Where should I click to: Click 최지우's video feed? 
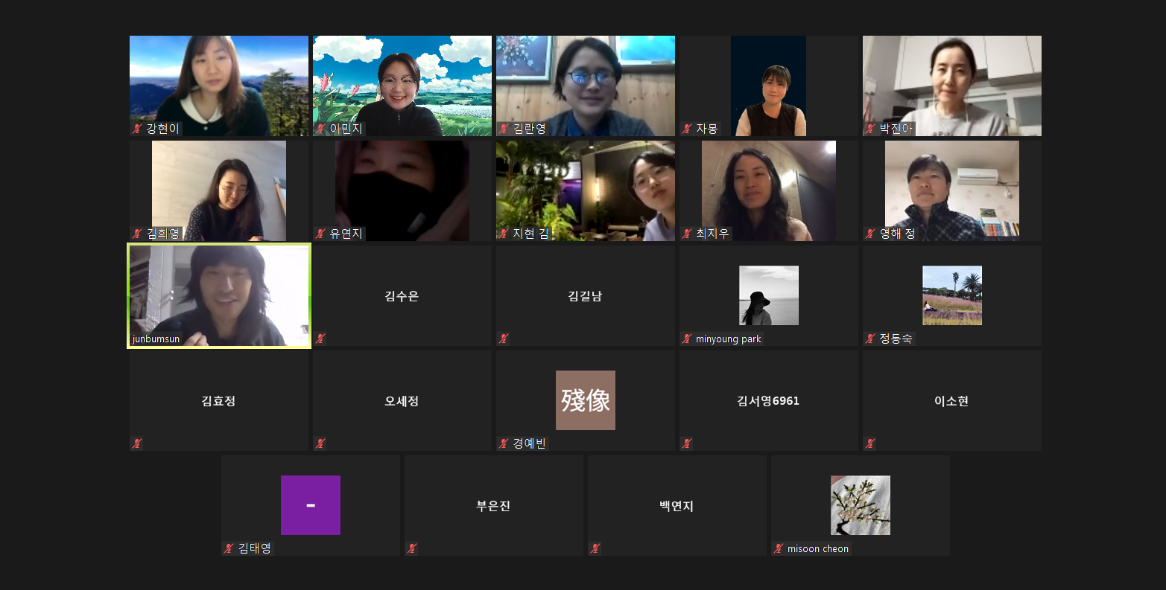tap(769, 190)
